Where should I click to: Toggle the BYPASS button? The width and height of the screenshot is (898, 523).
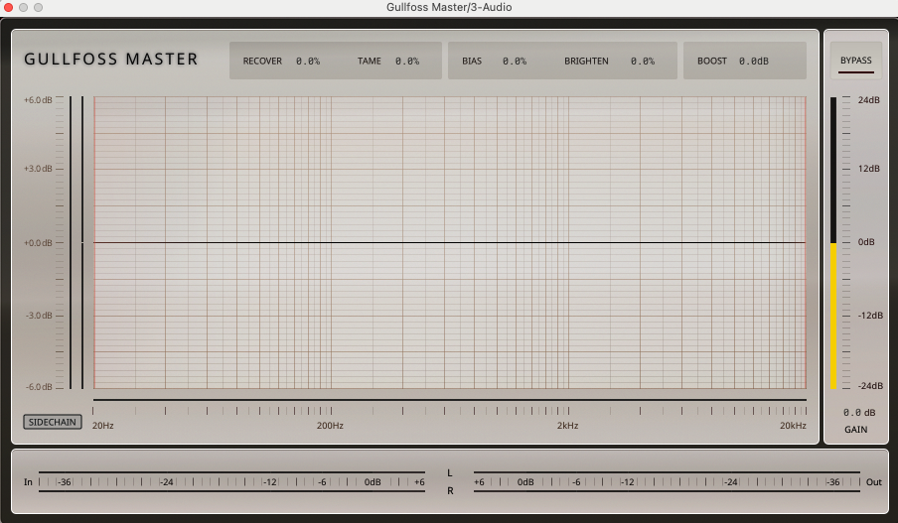(855, 61)
